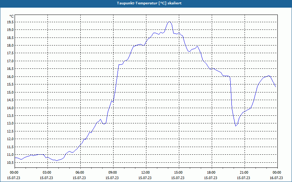Pick the 17,0 y-axis tick label

click(x=10, y=61)
